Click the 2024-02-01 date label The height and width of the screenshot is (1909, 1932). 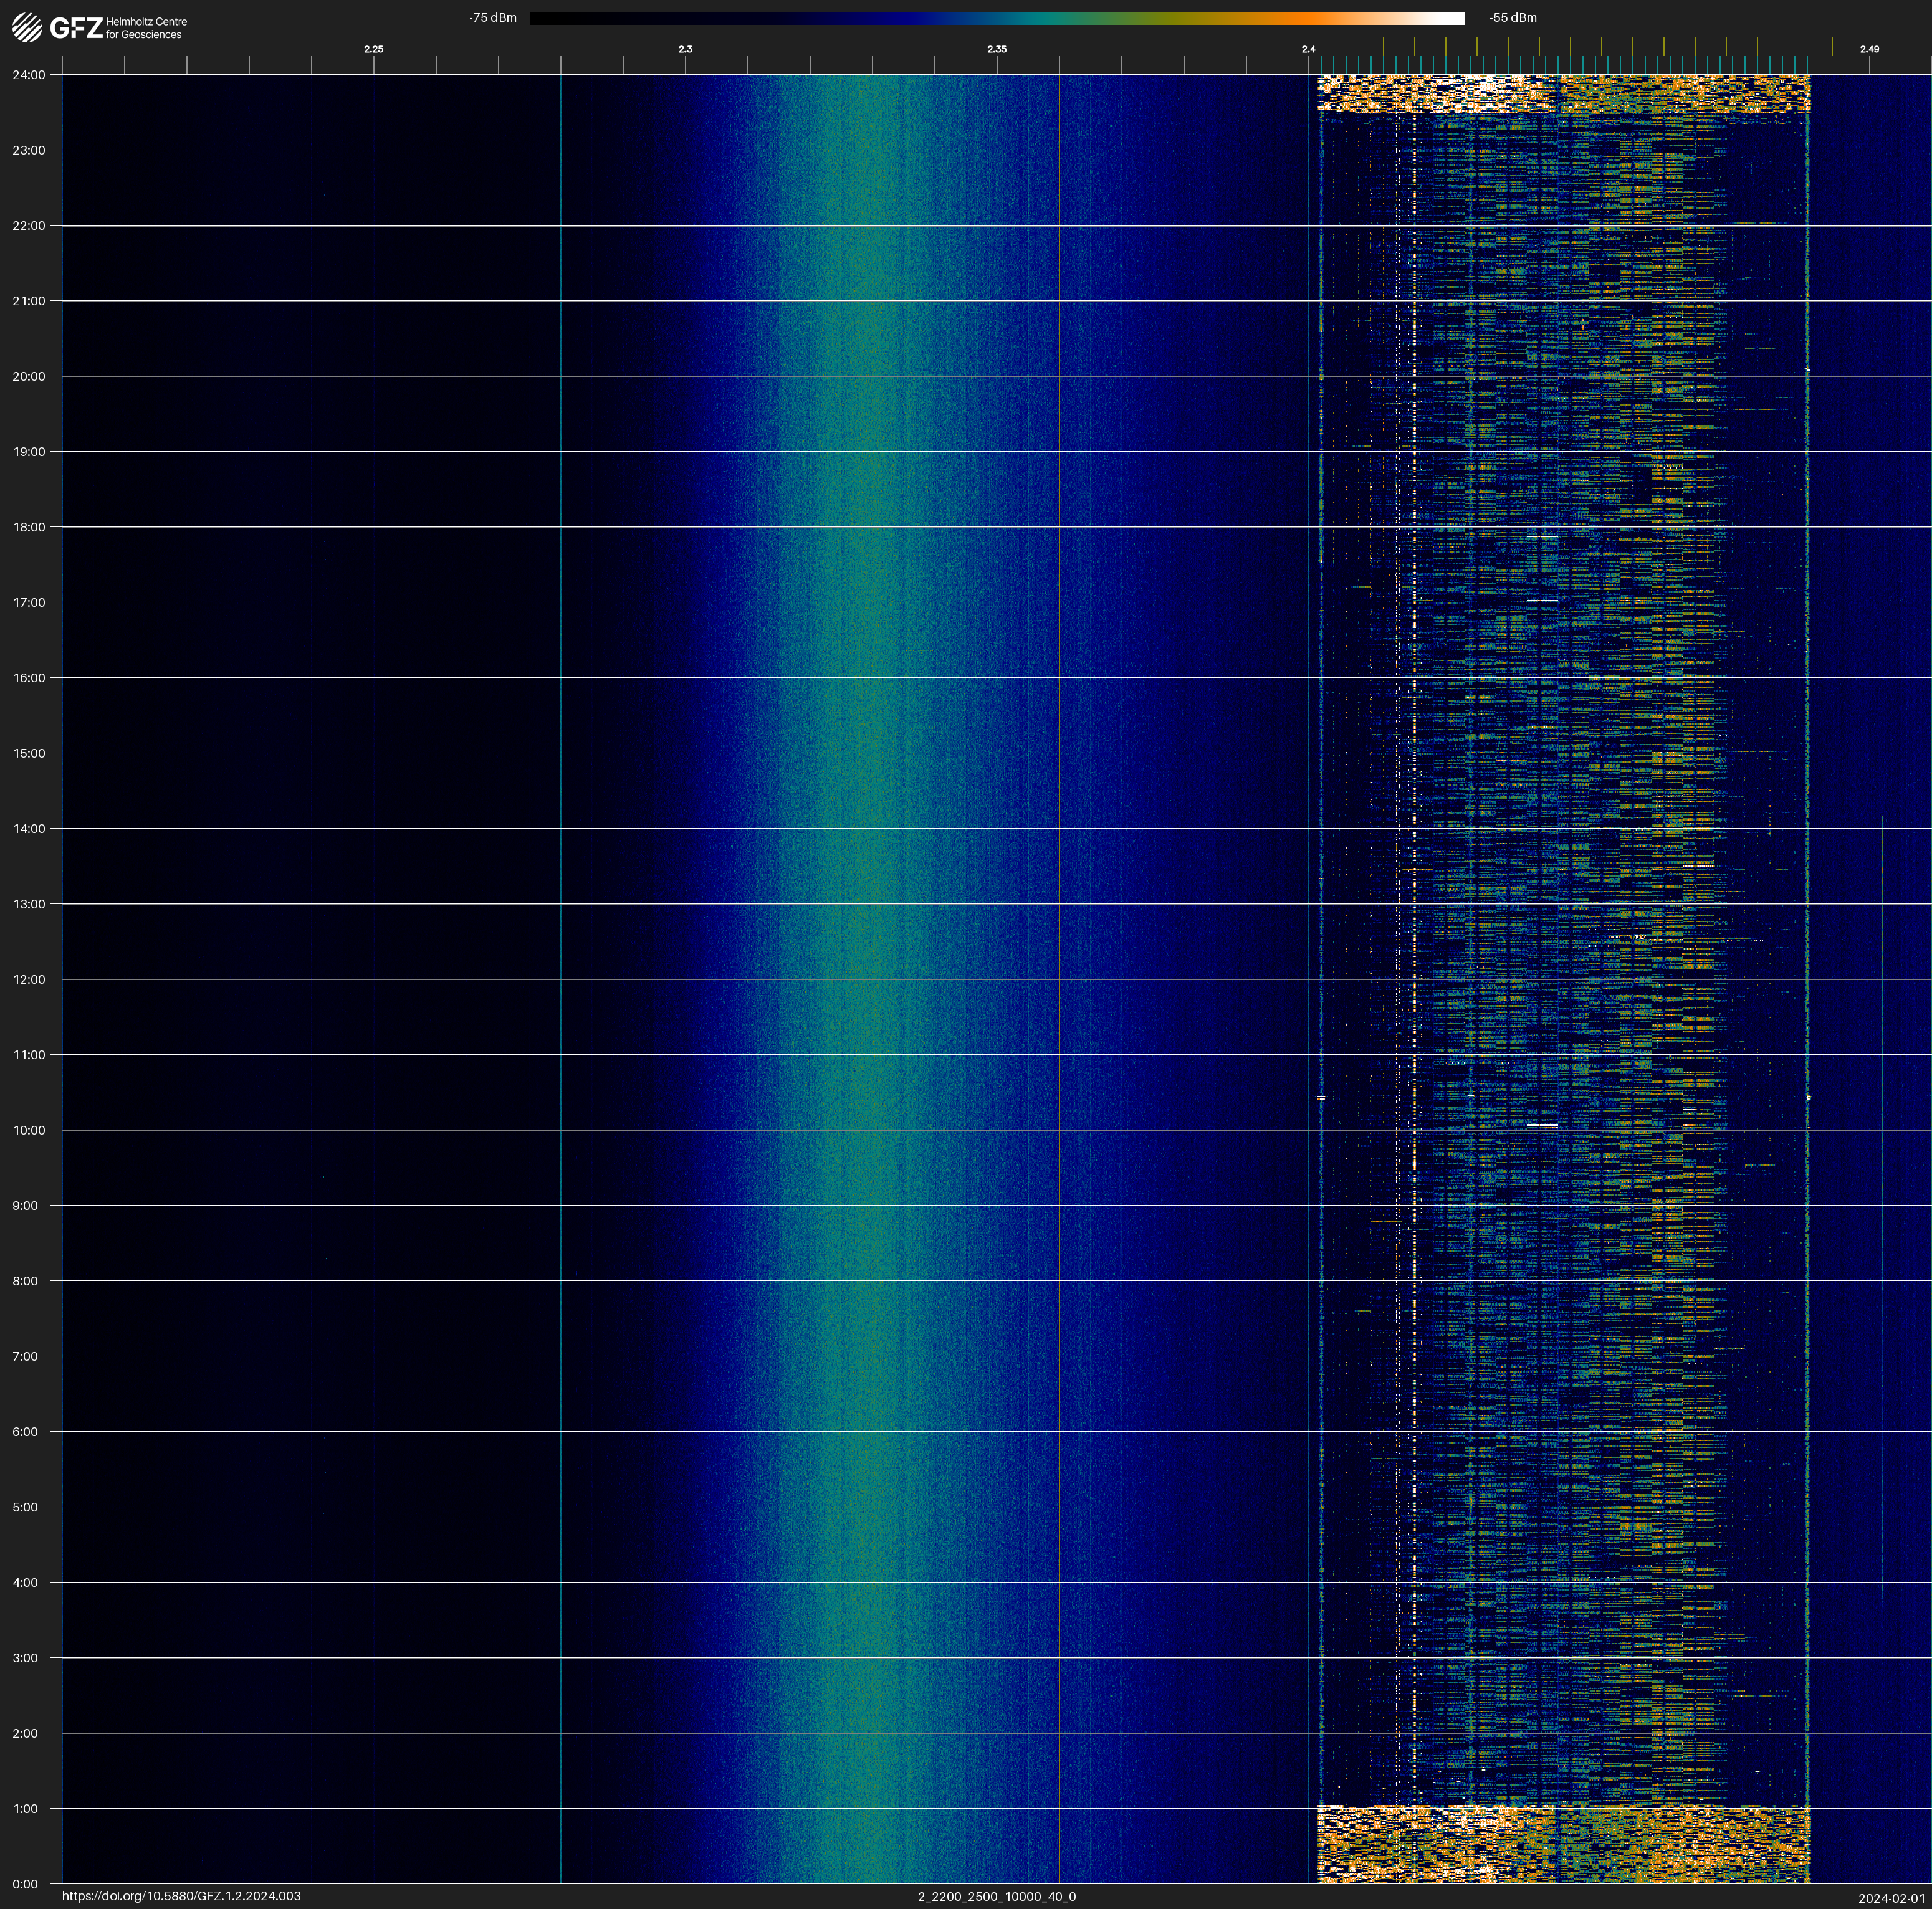(x=1891, y=1898)
